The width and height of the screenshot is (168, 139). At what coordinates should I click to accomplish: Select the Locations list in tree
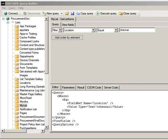(x=25, y=83)
